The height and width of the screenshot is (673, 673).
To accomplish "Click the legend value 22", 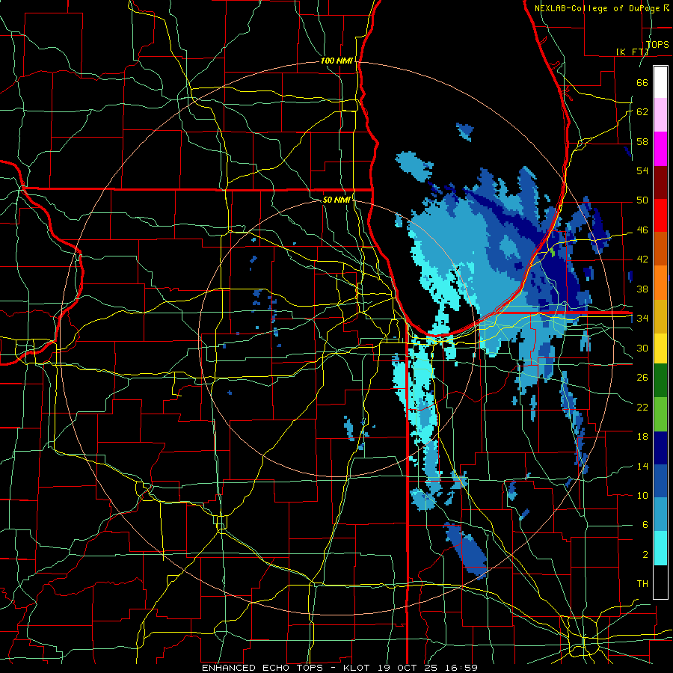I will coord(642,407).
